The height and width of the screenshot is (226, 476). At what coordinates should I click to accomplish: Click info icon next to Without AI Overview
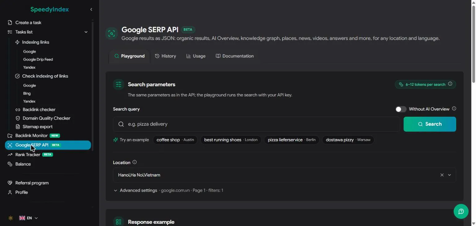454,109
